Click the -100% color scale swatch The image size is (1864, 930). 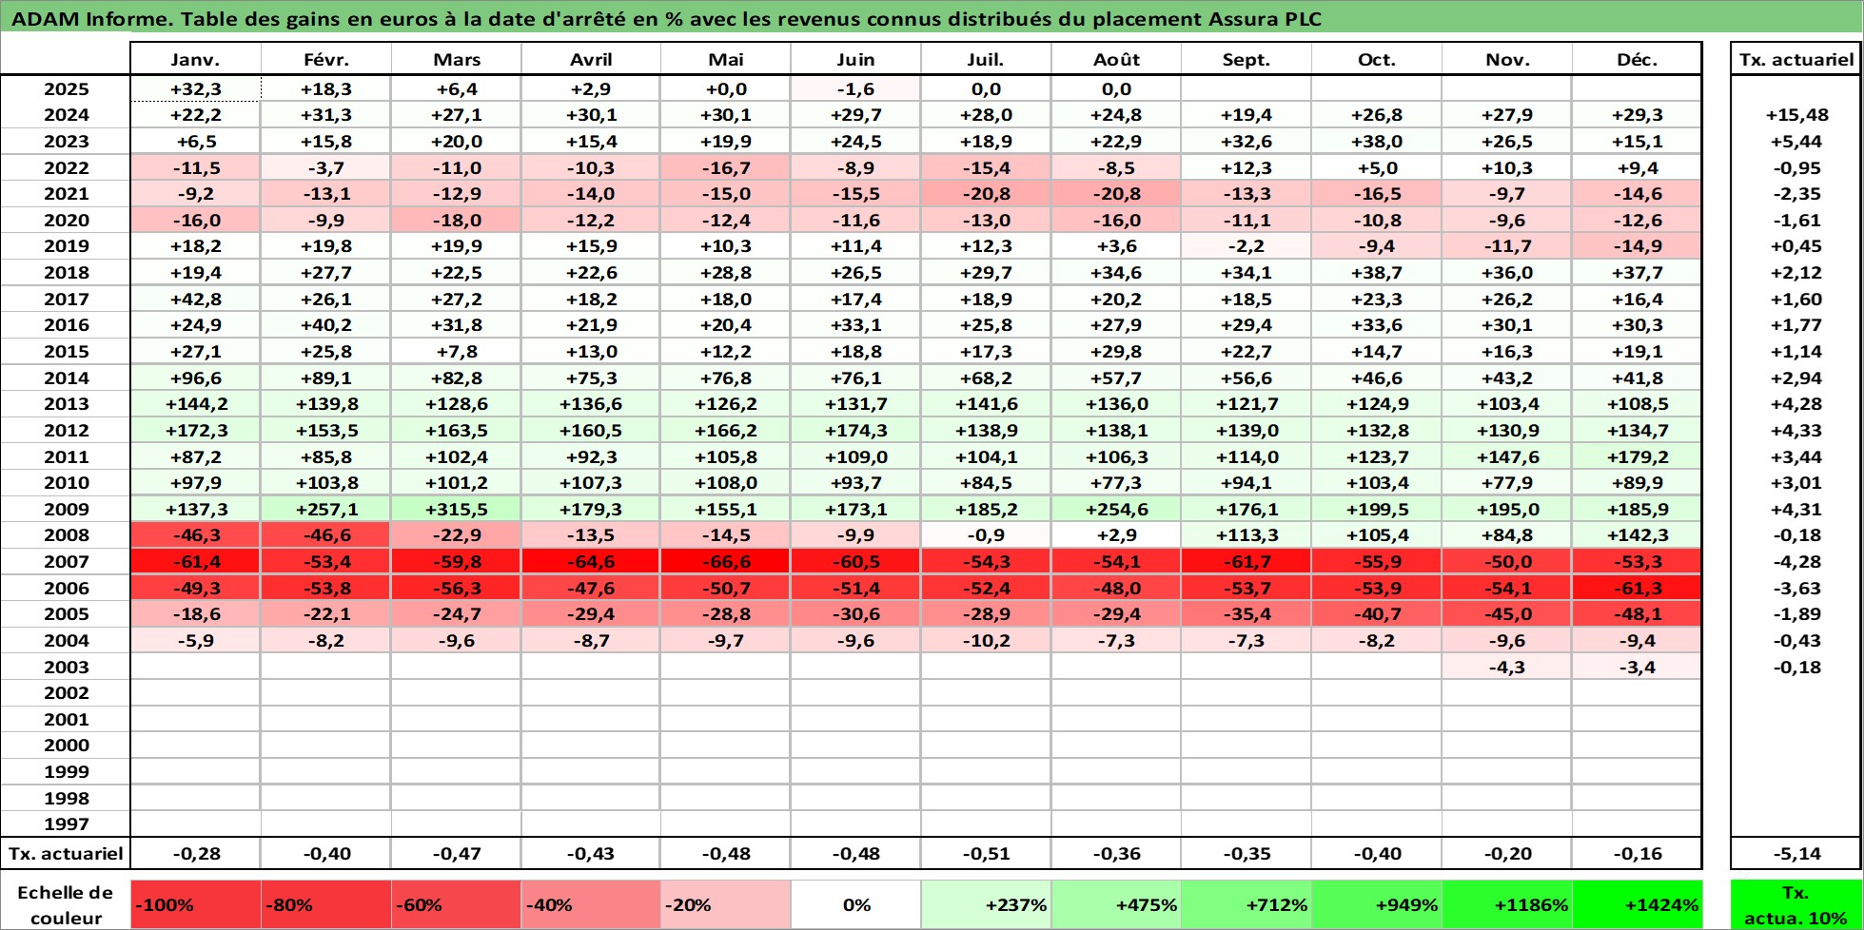point(195,904)
